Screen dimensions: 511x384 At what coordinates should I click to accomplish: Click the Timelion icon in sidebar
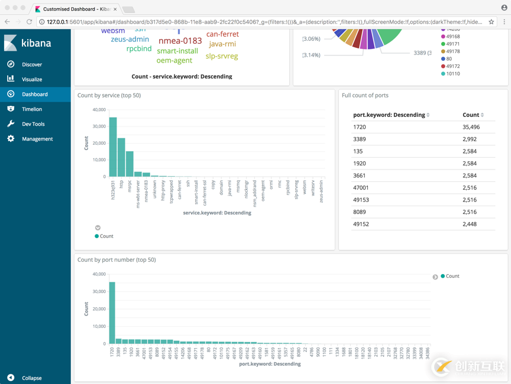point(11,109)
